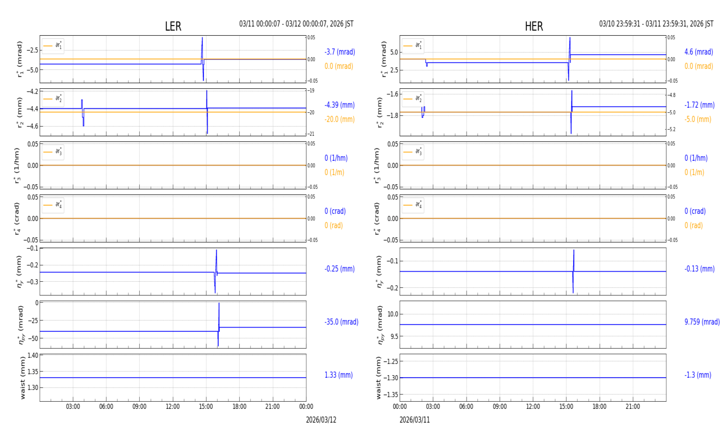This screenshot has height=441, width=720.
Task: Click the -35.0 (mrad) value
Action: [x=341, y=322]
